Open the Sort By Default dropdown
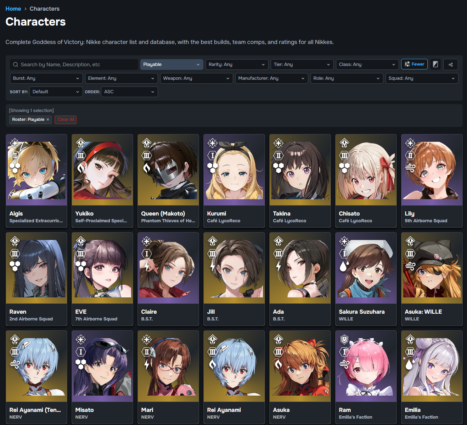Viewport: 467px width, 425px height. coord(56,92)
